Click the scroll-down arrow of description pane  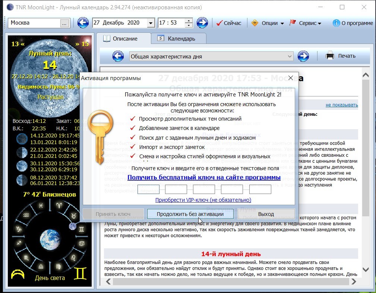(x=366, y=270)
